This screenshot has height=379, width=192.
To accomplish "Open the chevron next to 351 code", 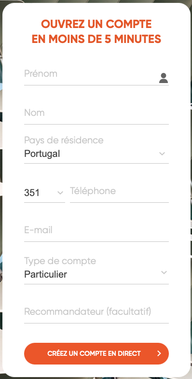I will [x=60, y=193].
